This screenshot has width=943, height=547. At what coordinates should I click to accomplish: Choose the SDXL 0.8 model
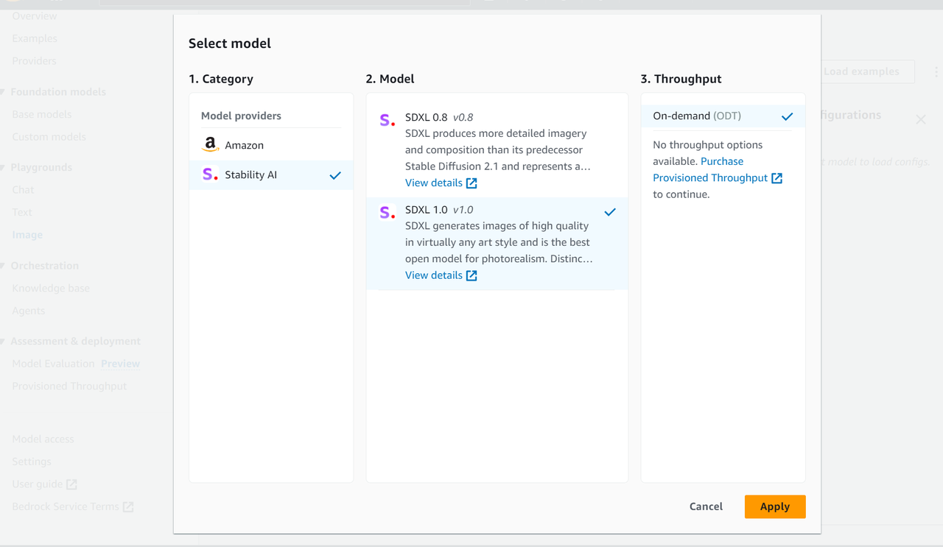pos(497,150)
